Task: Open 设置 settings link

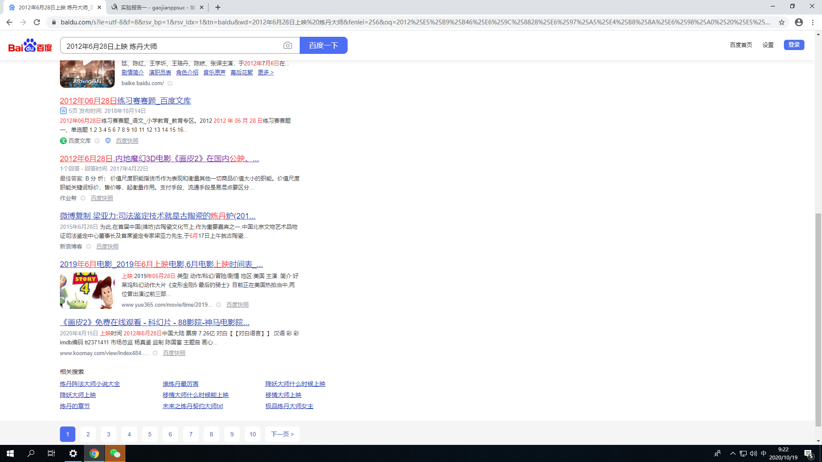Action: pos(768,45)
